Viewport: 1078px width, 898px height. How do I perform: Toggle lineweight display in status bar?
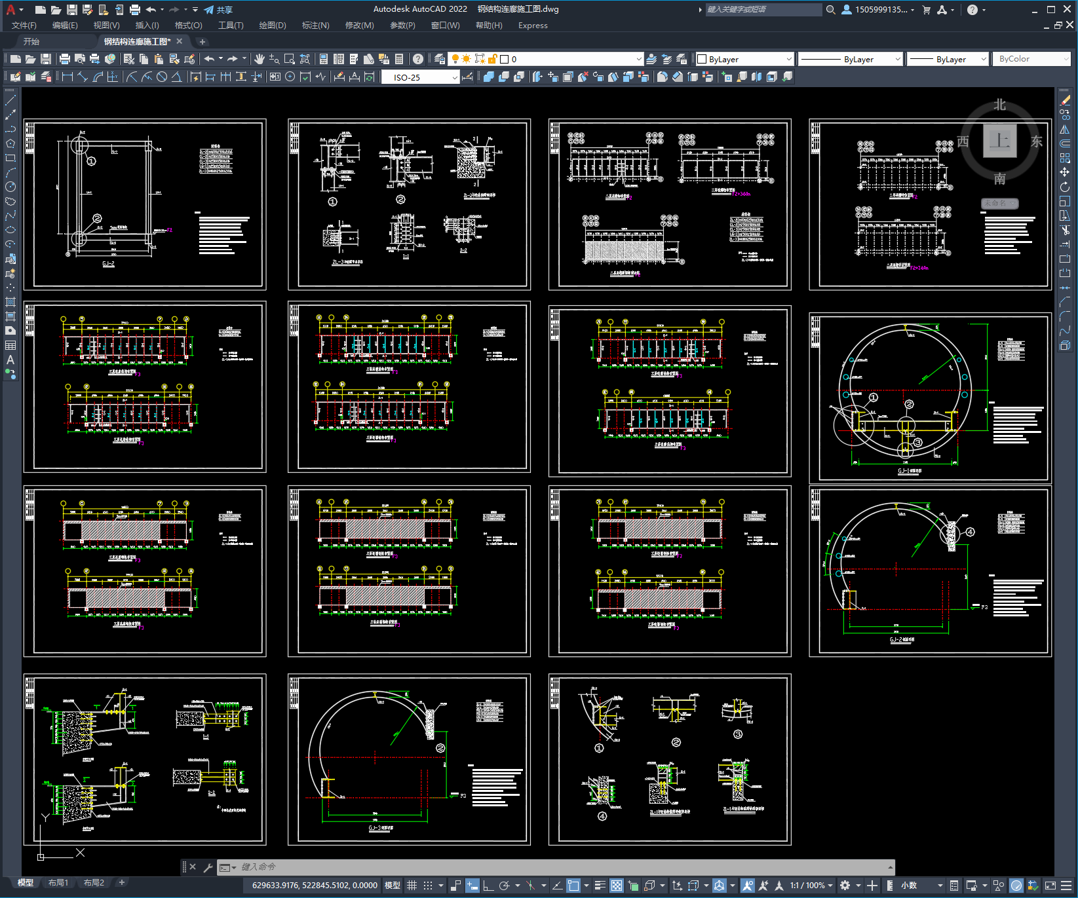pyautogui.click(x=600, y=886)
